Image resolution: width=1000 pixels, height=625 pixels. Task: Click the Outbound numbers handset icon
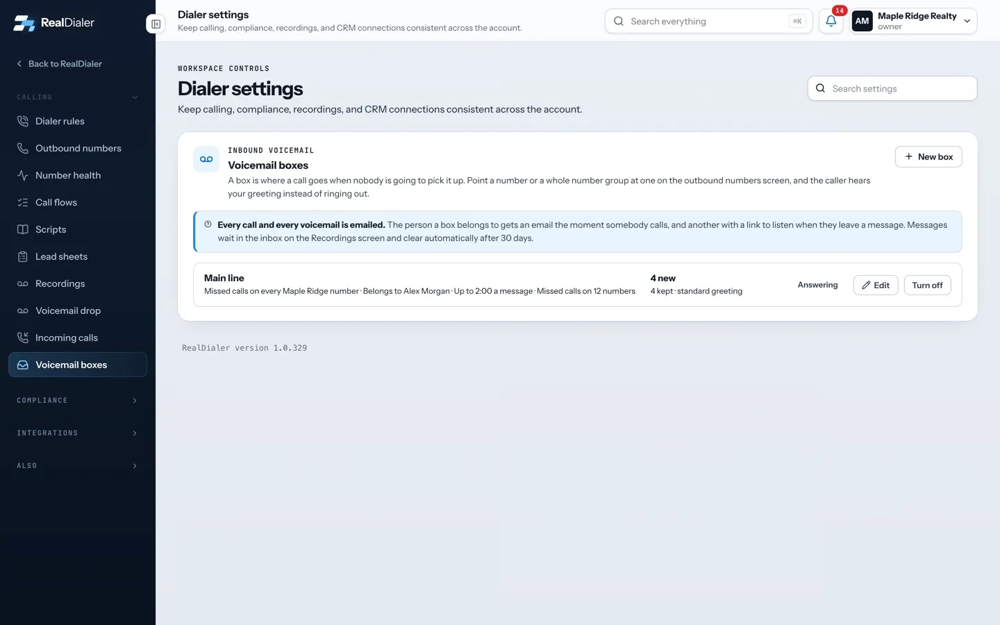[23, 148]
